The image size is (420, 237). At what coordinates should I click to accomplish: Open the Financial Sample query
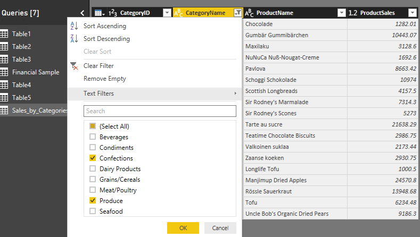click(36, 72)
